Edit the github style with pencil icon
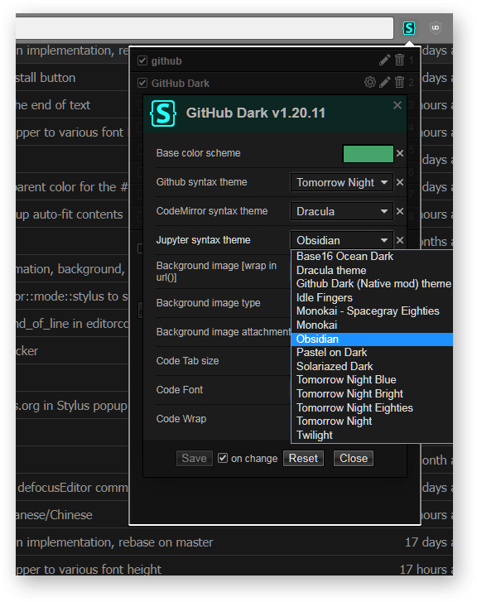The image size is (477, 602). click(x=384, y=60)
